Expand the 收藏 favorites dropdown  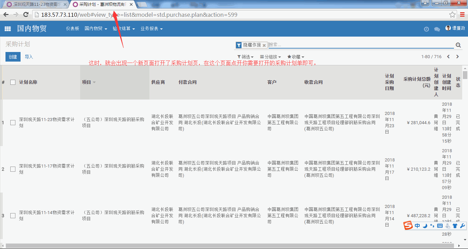pos(296,57)
